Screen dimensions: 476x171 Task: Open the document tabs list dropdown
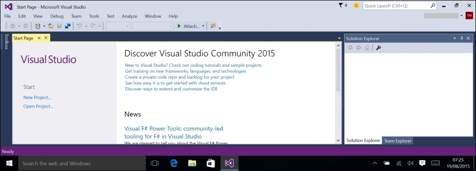pos(339,38)
